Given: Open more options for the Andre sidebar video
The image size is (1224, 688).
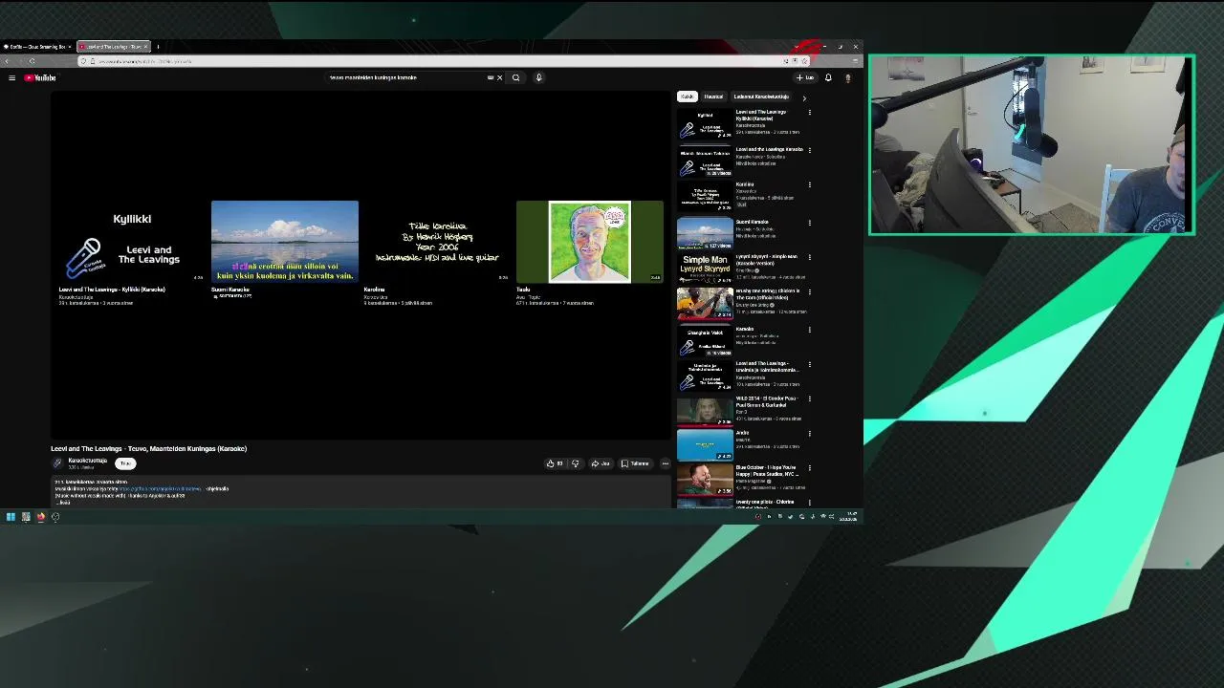Looking at the screenshot, I should [x=810, y=434].
